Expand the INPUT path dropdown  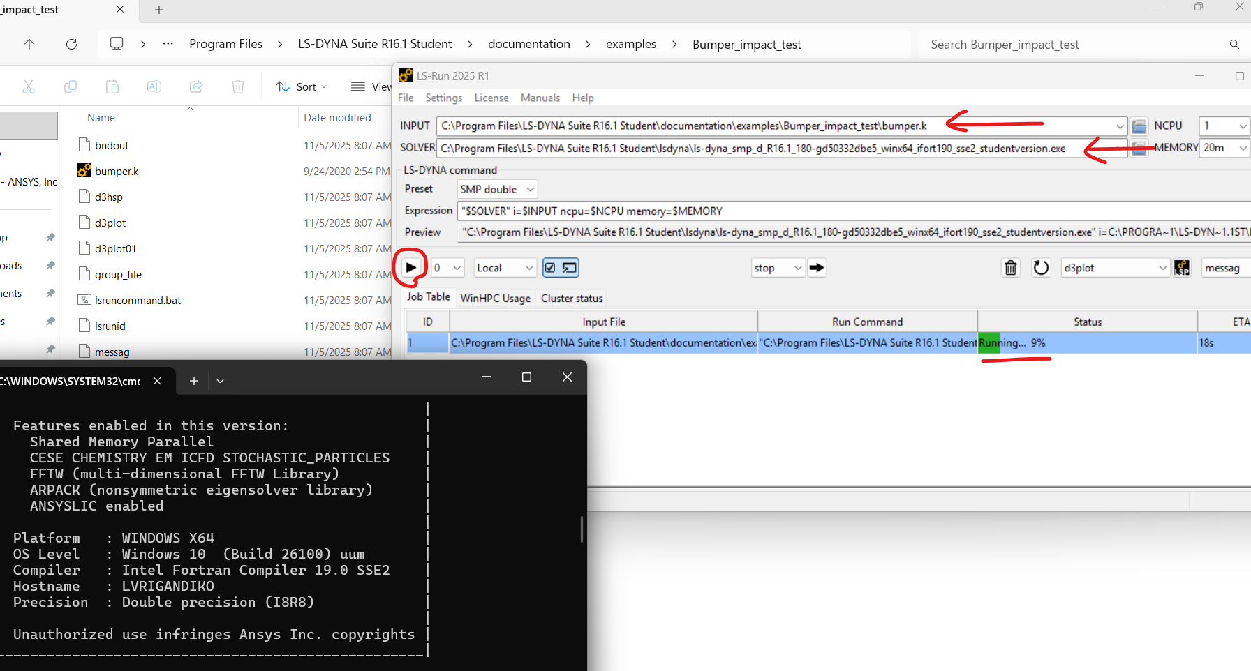[x=1120, y=126]
